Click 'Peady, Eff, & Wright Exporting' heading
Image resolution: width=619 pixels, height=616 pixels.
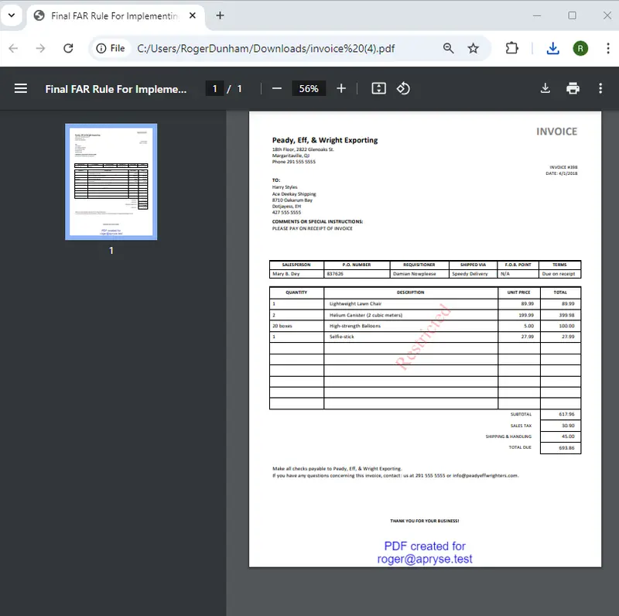click(325, 140)
